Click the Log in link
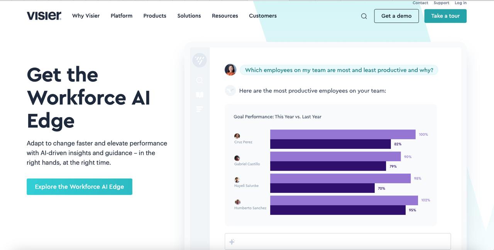The image size is (494, 250). 460,3
